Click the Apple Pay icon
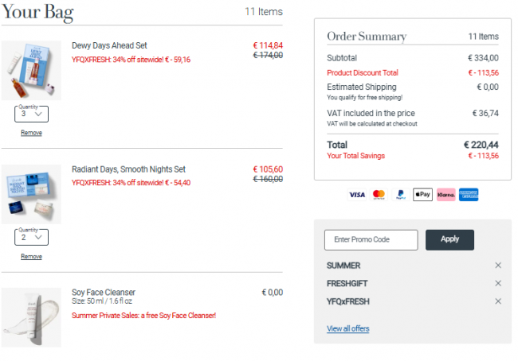 (423, 195)
